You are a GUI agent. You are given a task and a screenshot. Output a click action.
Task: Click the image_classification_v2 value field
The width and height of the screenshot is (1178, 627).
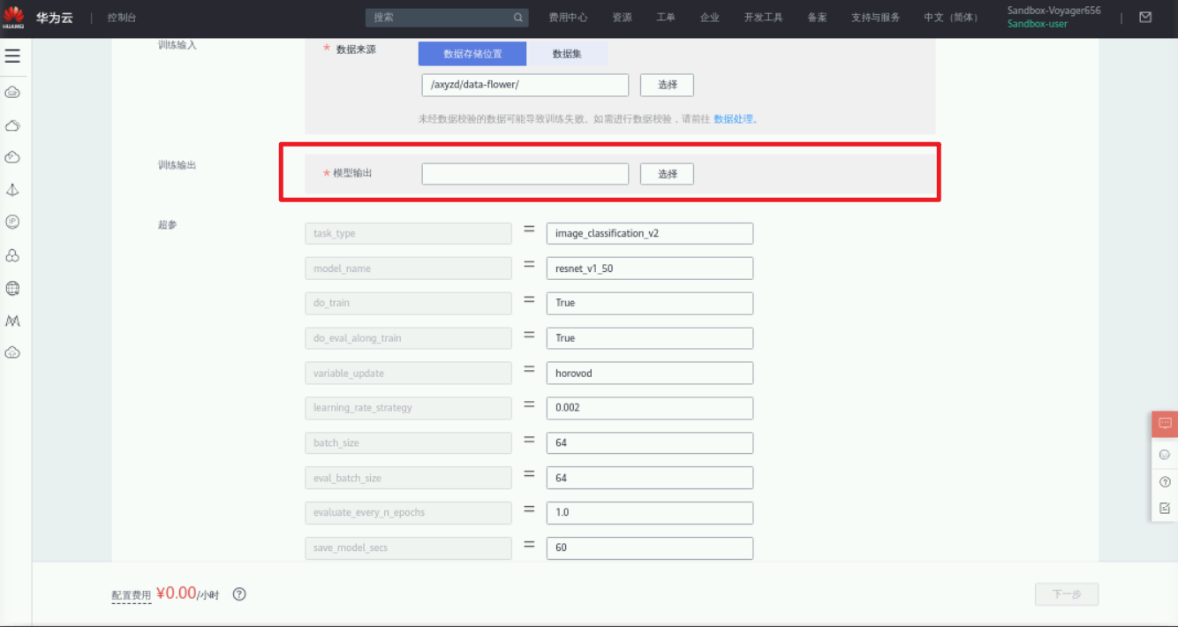650,233
